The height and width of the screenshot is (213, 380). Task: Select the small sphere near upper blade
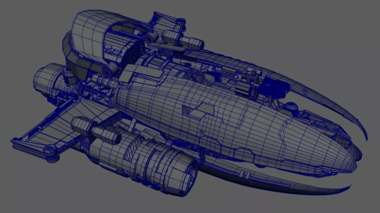pos(290,107)
